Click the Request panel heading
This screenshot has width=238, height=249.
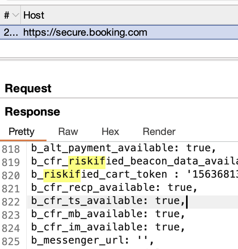point(28,88)
